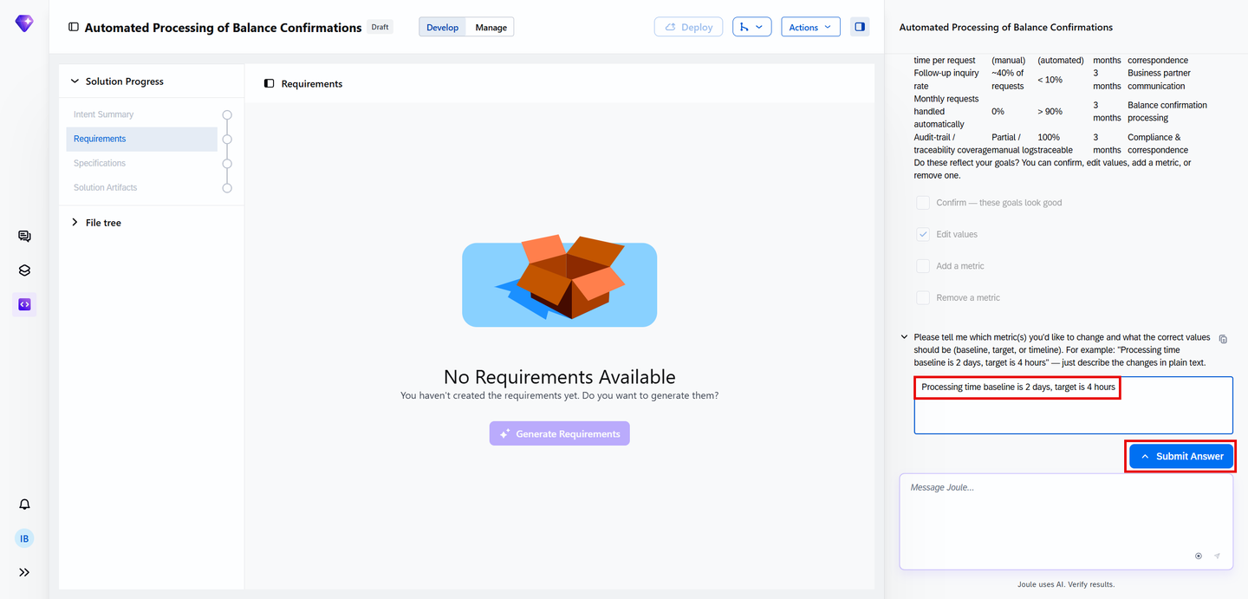Viewport: 1248px width, 599px height.
Task: Collapse the 'Please tell me which metric(s)' question
Action: coord(905,337)
